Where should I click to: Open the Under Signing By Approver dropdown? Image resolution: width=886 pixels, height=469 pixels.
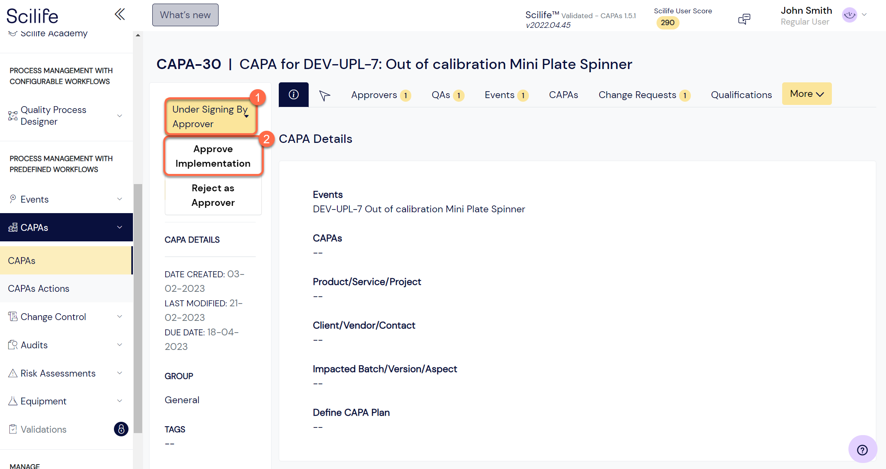pos(210,116)
